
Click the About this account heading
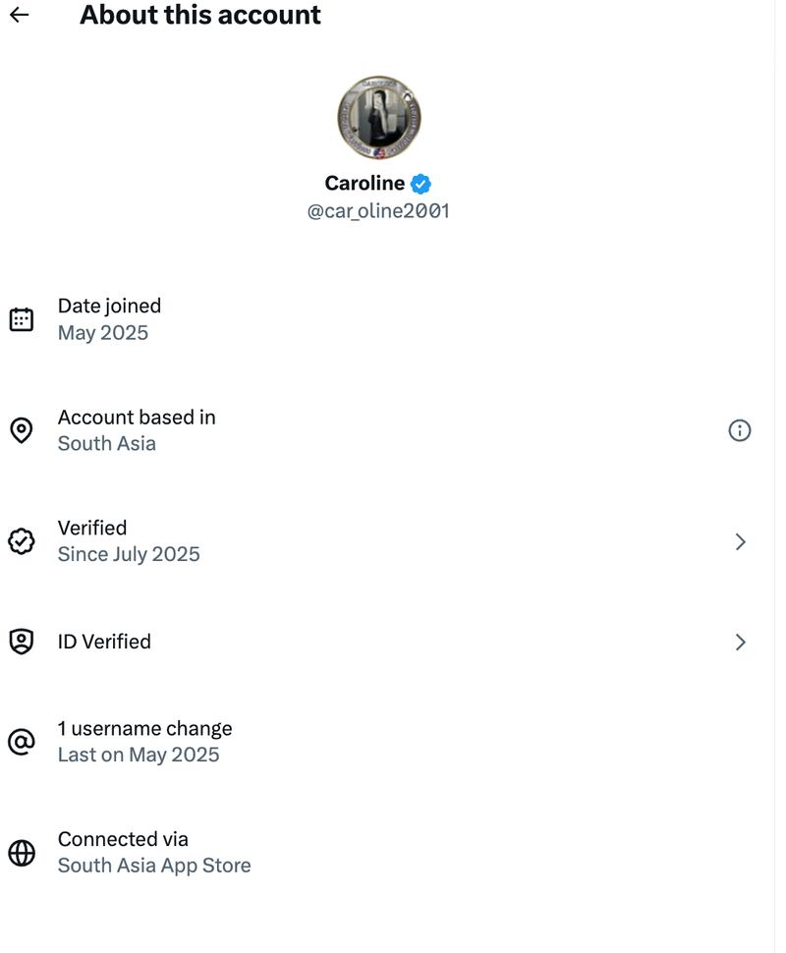pos(200,15)
